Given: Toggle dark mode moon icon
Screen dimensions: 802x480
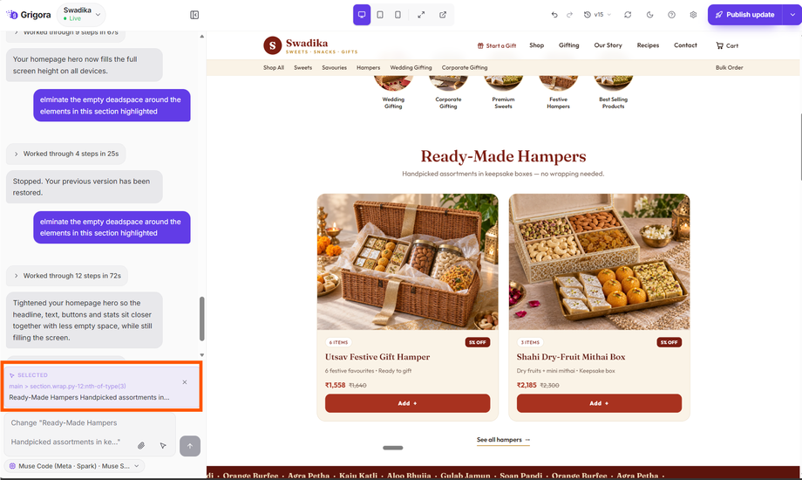Looking at the screenshot, I should 649,15.
